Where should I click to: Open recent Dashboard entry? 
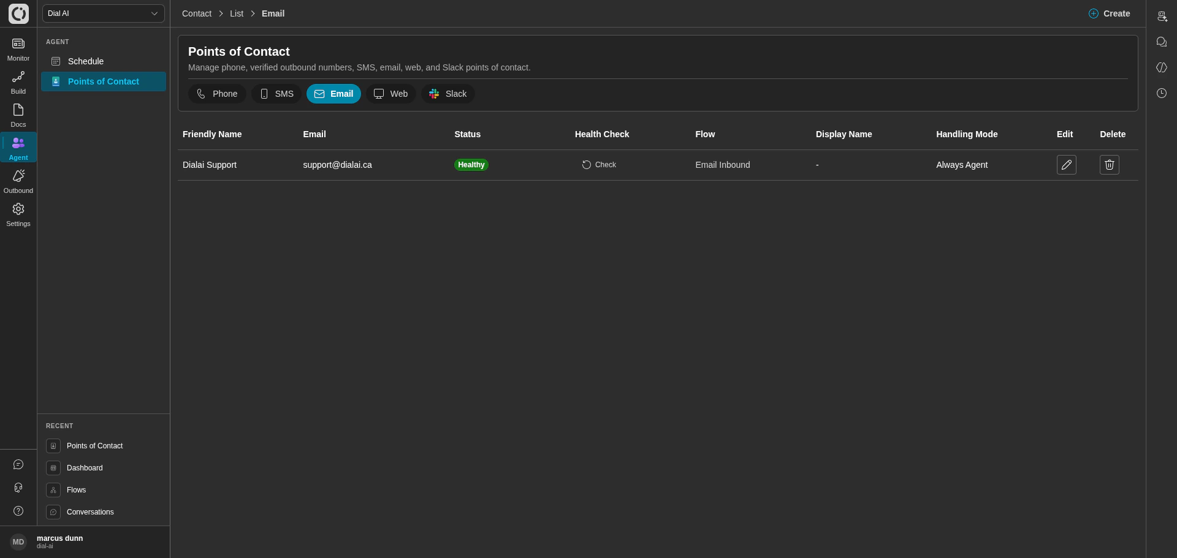tap(103, 468)
